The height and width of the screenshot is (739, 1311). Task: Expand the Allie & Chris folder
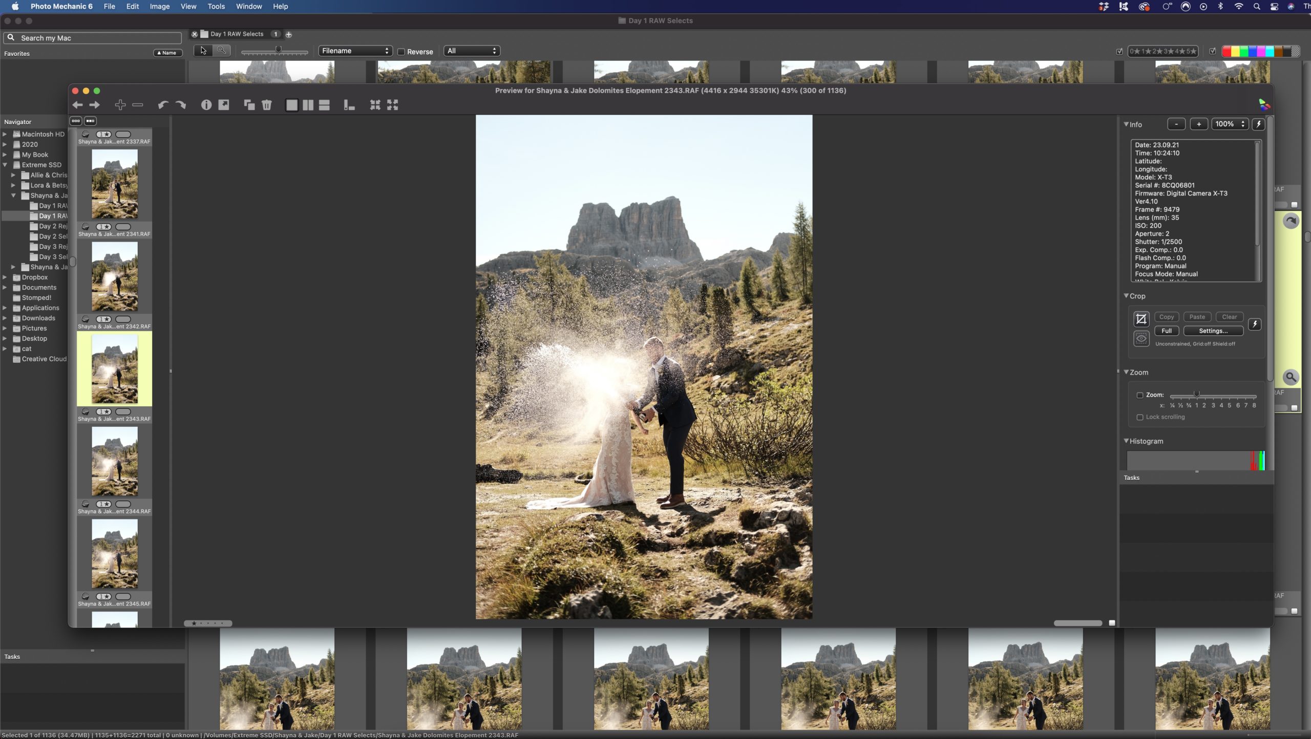pyautogui.click(x=13, y=175)
